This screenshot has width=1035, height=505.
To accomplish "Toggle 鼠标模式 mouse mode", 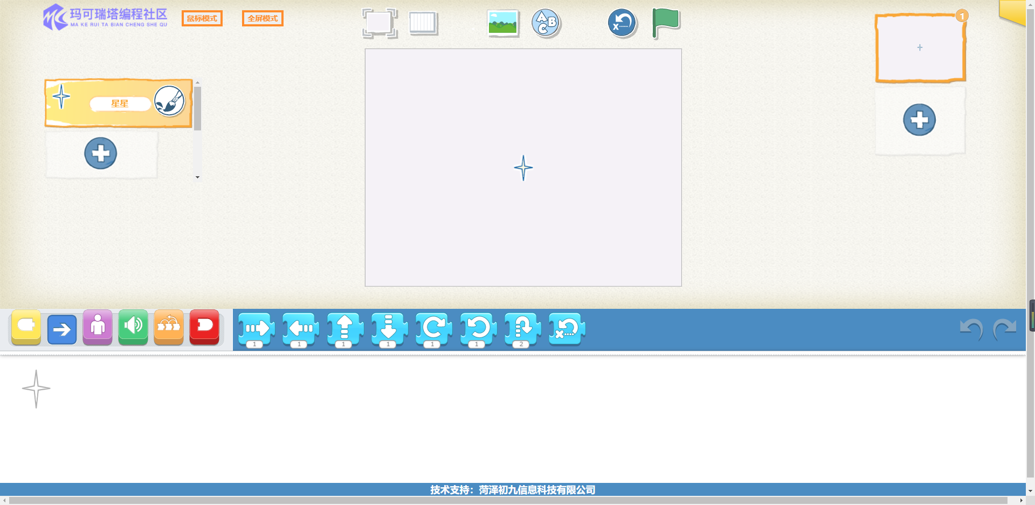I will 202,18.
